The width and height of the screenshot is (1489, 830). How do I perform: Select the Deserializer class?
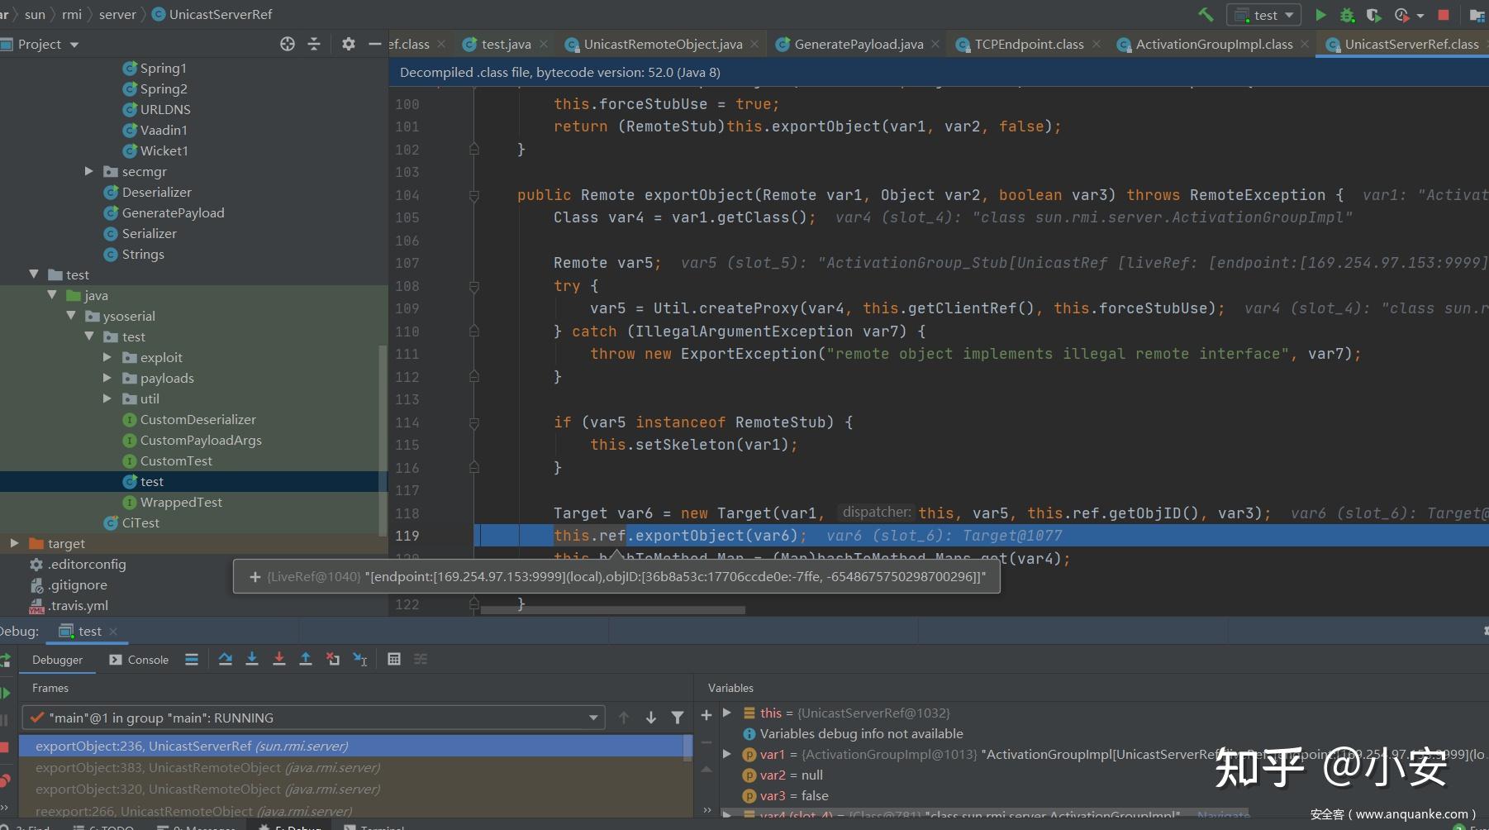coord(156,192)
